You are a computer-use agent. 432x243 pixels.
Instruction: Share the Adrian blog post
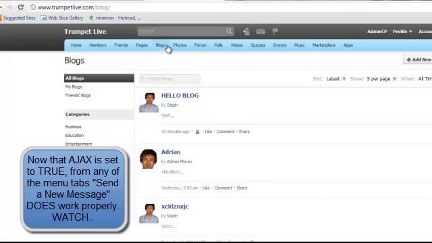[242, 188]
